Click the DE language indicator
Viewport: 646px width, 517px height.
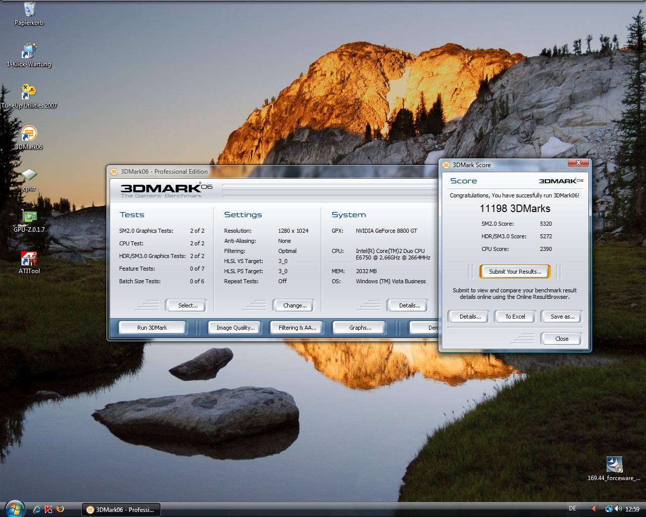[572, 509]
